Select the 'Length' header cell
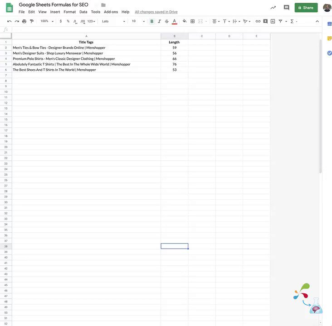This screenshot has width=332, height=326. point(175,42)
